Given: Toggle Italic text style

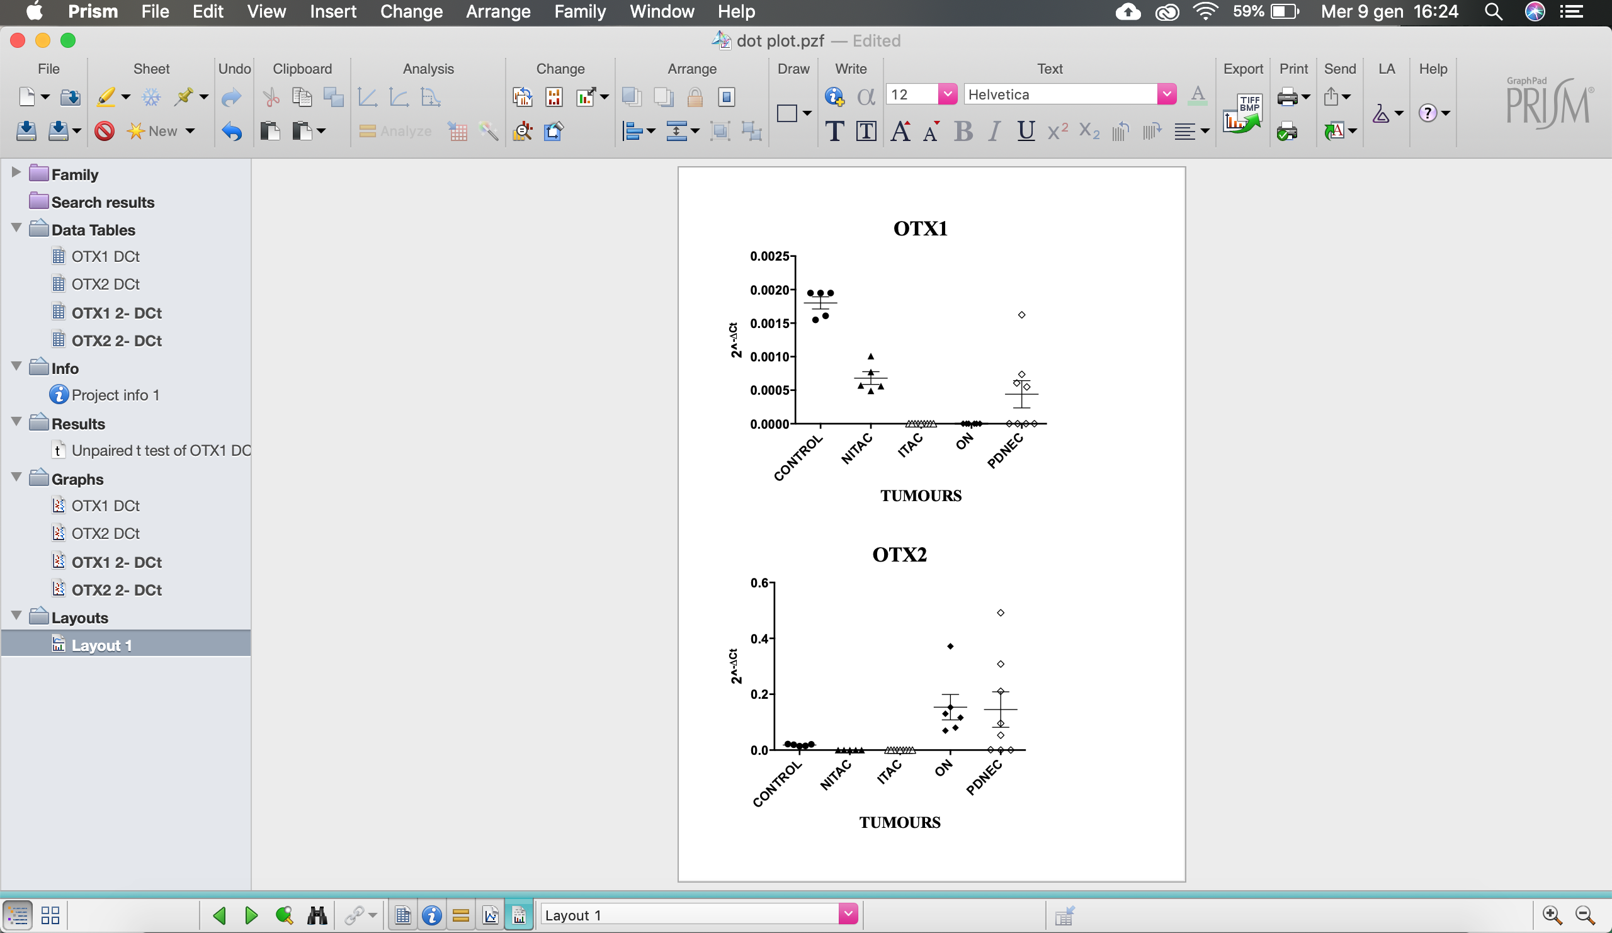Looking at the screenshot, I should 994,131.
